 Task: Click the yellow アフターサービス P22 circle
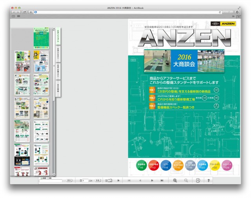pyautogui.click(x=215, y=165)
